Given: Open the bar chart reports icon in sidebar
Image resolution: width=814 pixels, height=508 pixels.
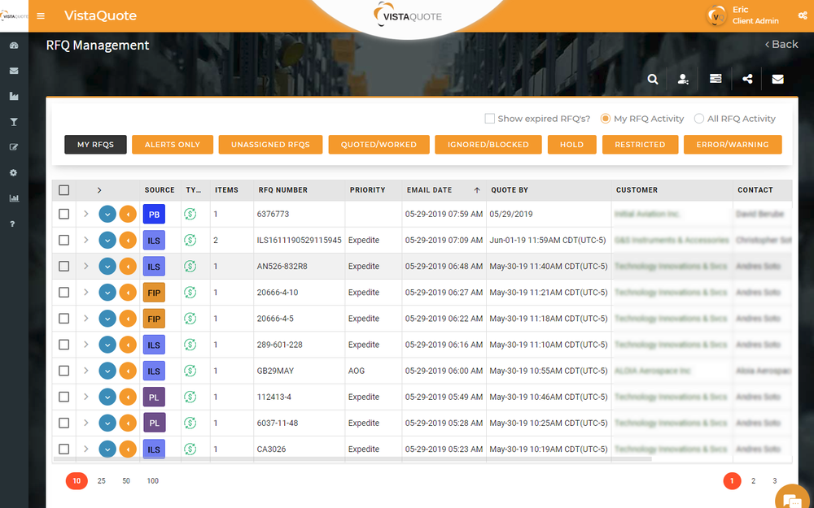Looking at the screenshot, I should 14,198.
